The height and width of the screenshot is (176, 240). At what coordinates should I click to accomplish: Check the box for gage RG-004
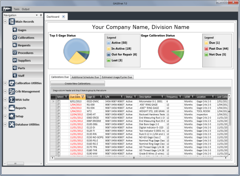tap(59, 108)
